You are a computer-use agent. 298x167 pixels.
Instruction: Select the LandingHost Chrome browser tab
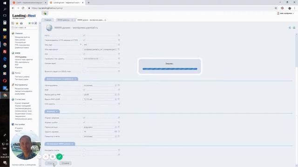tap(66, 3)
